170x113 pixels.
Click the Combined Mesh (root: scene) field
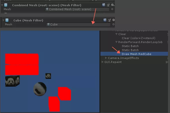point(77,9)
